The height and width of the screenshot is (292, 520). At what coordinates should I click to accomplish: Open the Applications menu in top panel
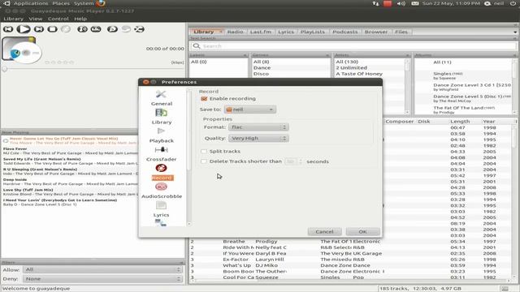coord(31,3)
